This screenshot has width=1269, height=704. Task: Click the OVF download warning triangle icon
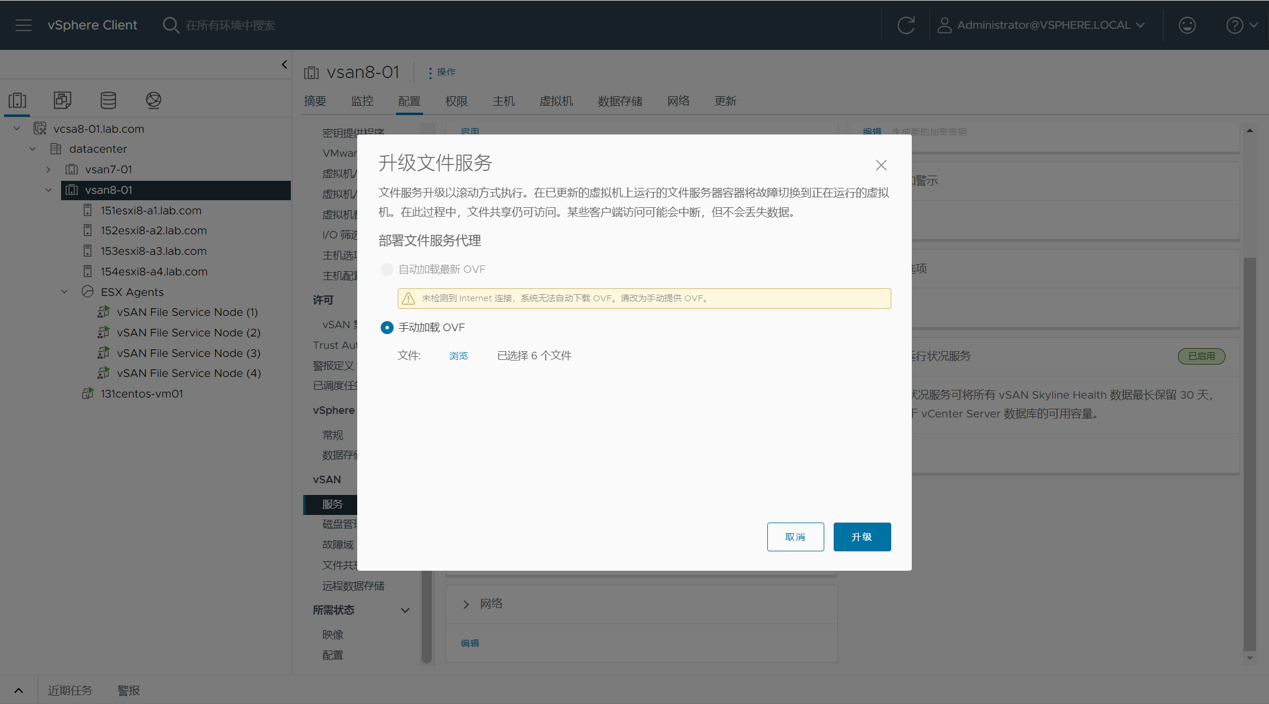coord(408,298)
